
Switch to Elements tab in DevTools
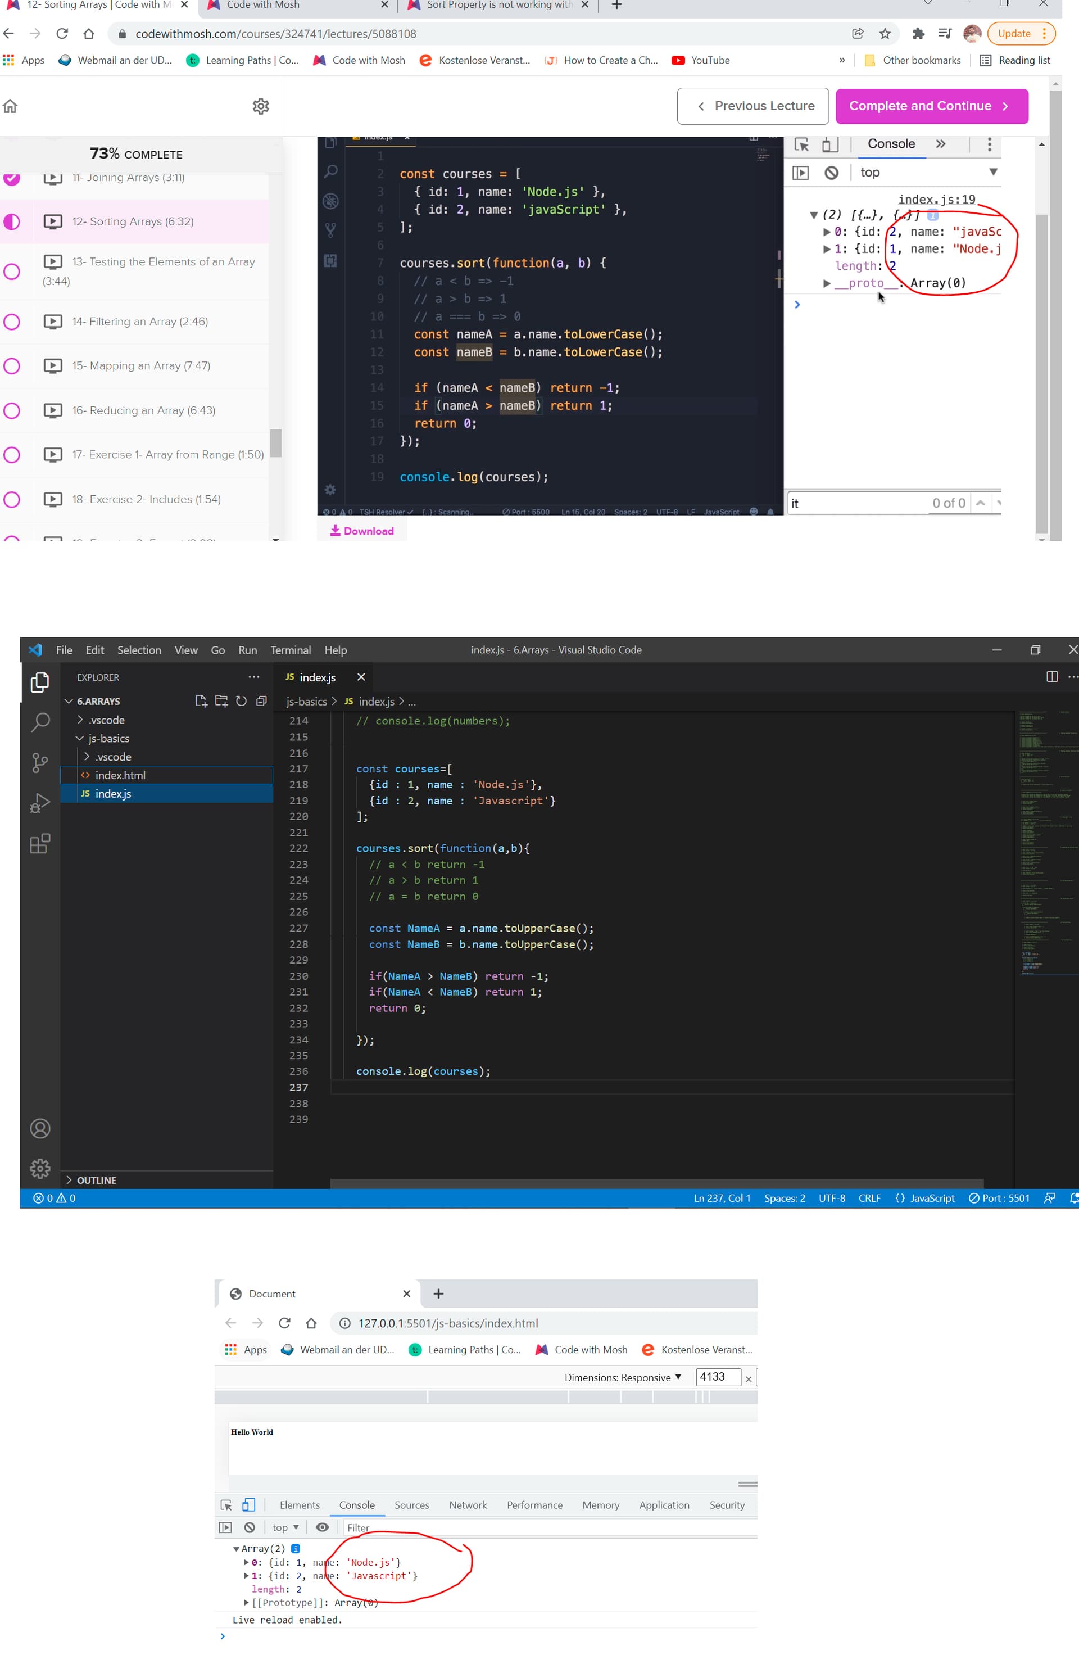[299, 1504]
